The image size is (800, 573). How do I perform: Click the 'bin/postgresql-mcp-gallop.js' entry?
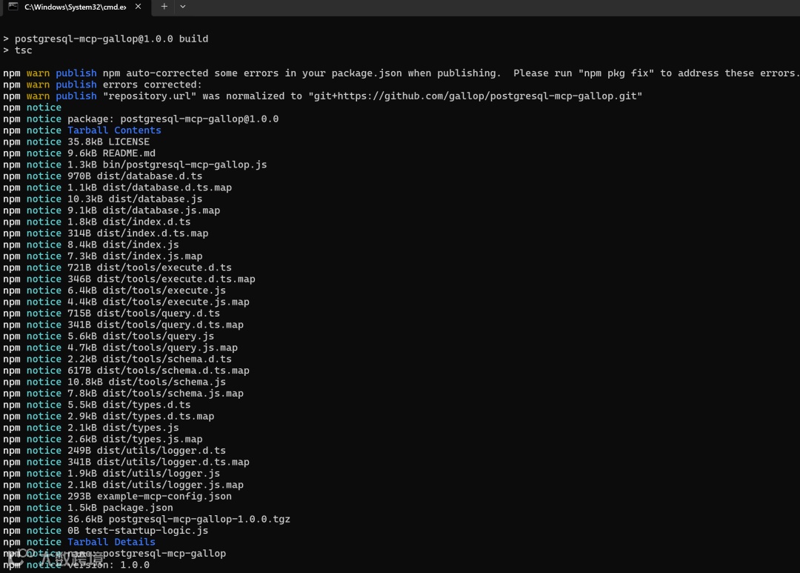click(x=184, y=165)
